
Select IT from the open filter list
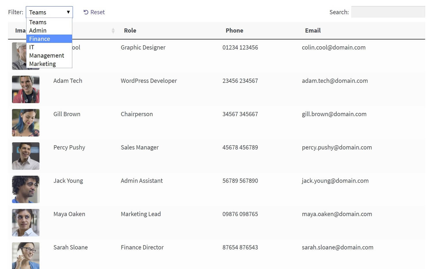[x=32, y=47]
